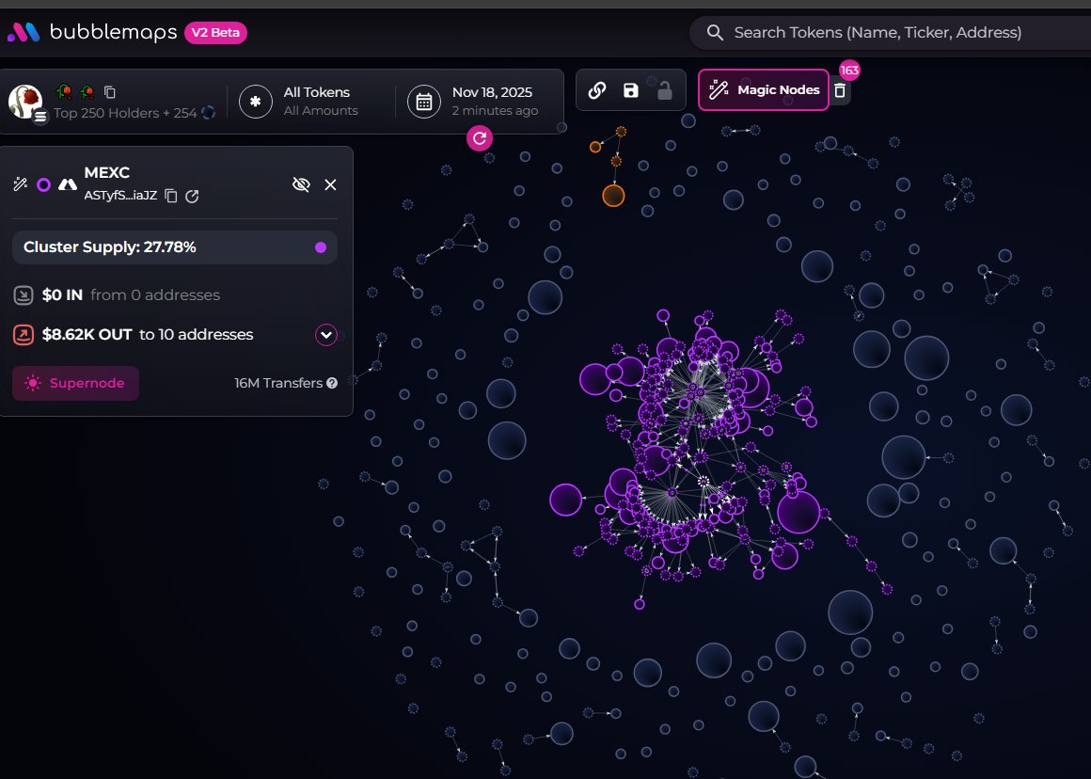Screen dimensions: 1091x779
Task: Toggle the lock nodes padlock
Action: click(665, 90)
